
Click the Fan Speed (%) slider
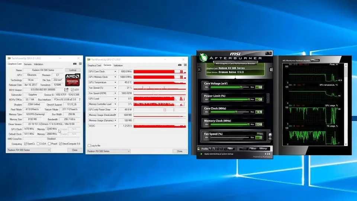[229, 137]
